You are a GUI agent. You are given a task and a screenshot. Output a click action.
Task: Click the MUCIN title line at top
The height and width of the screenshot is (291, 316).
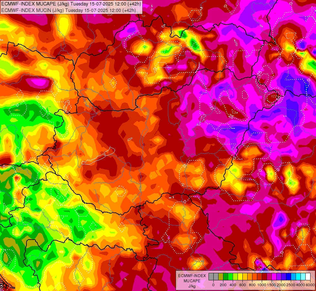68,10
